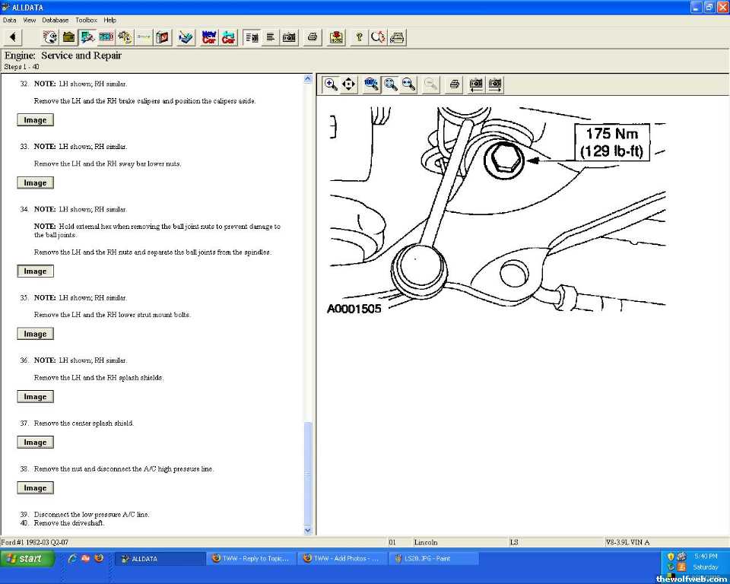This screenshot has height=584, width=730.
Task: Open the Database menu
Action: tap(55, 20)
